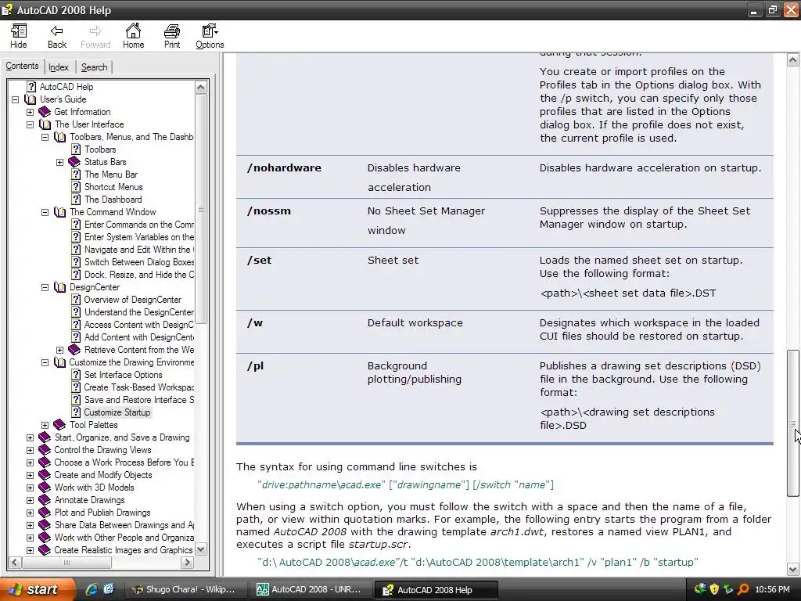The height and width of the screenshot is (601, 801).
Task: Click AutoCAD 2008 Help taskbar button
Action: pos(436,590)
